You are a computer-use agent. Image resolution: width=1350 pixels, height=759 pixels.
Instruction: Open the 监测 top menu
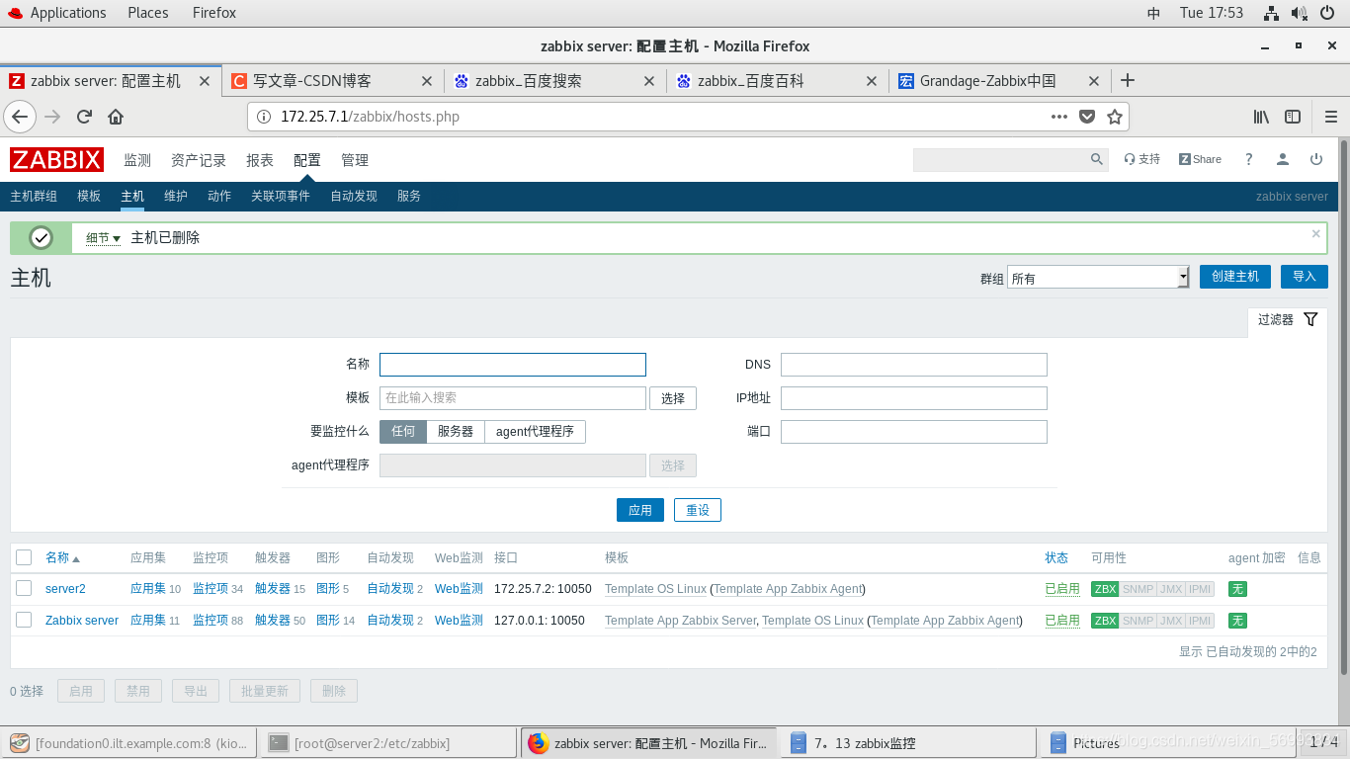point(137,160)
